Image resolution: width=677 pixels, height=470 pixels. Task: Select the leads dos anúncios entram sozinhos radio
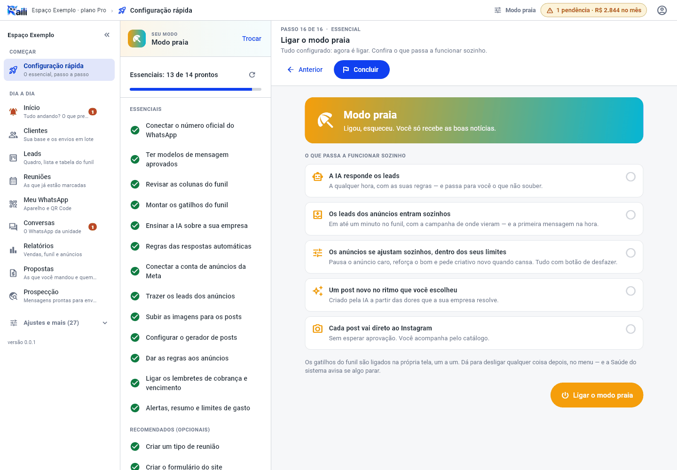[631, 215]
